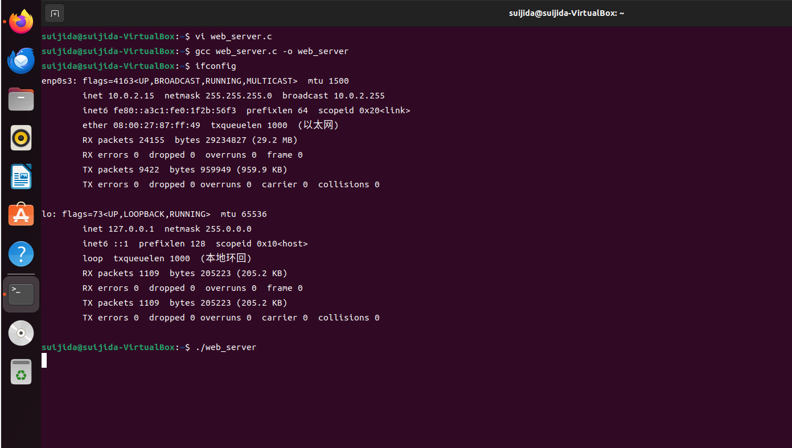The height and width of the screenshot is (448, 792).
Task: Open Ubuntu Software store icon
Action: 21,215
